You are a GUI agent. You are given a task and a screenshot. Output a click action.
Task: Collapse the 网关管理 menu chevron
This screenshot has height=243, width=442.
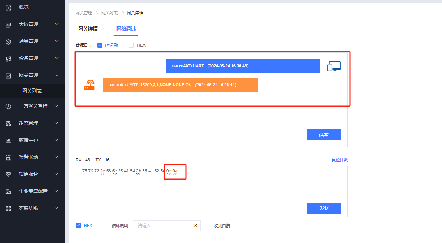pyautogui.click(x=57, y=76)
